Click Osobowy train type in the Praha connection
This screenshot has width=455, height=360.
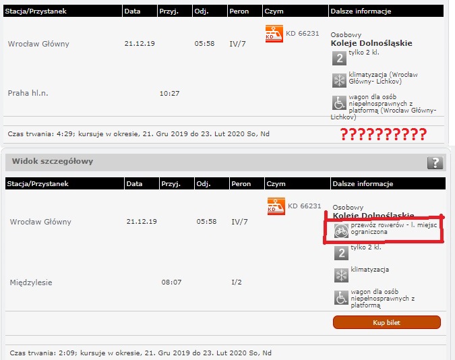click(x=346, y=35)
